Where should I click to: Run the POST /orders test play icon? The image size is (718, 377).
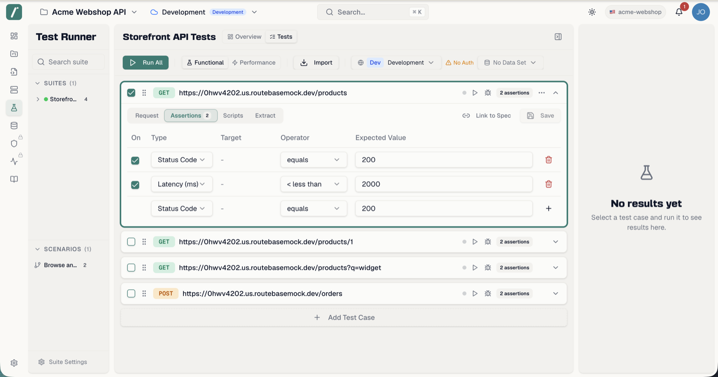click(x=475, y=294)
